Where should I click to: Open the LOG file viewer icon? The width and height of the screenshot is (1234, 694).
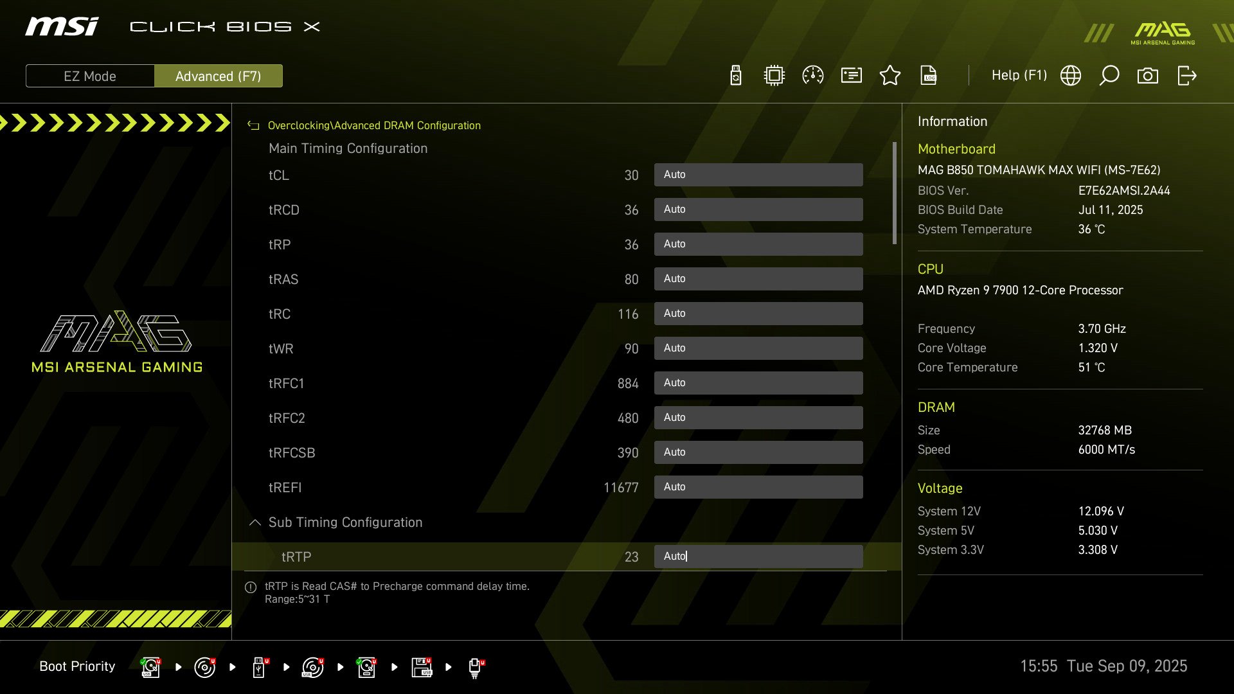coord(929,75)
